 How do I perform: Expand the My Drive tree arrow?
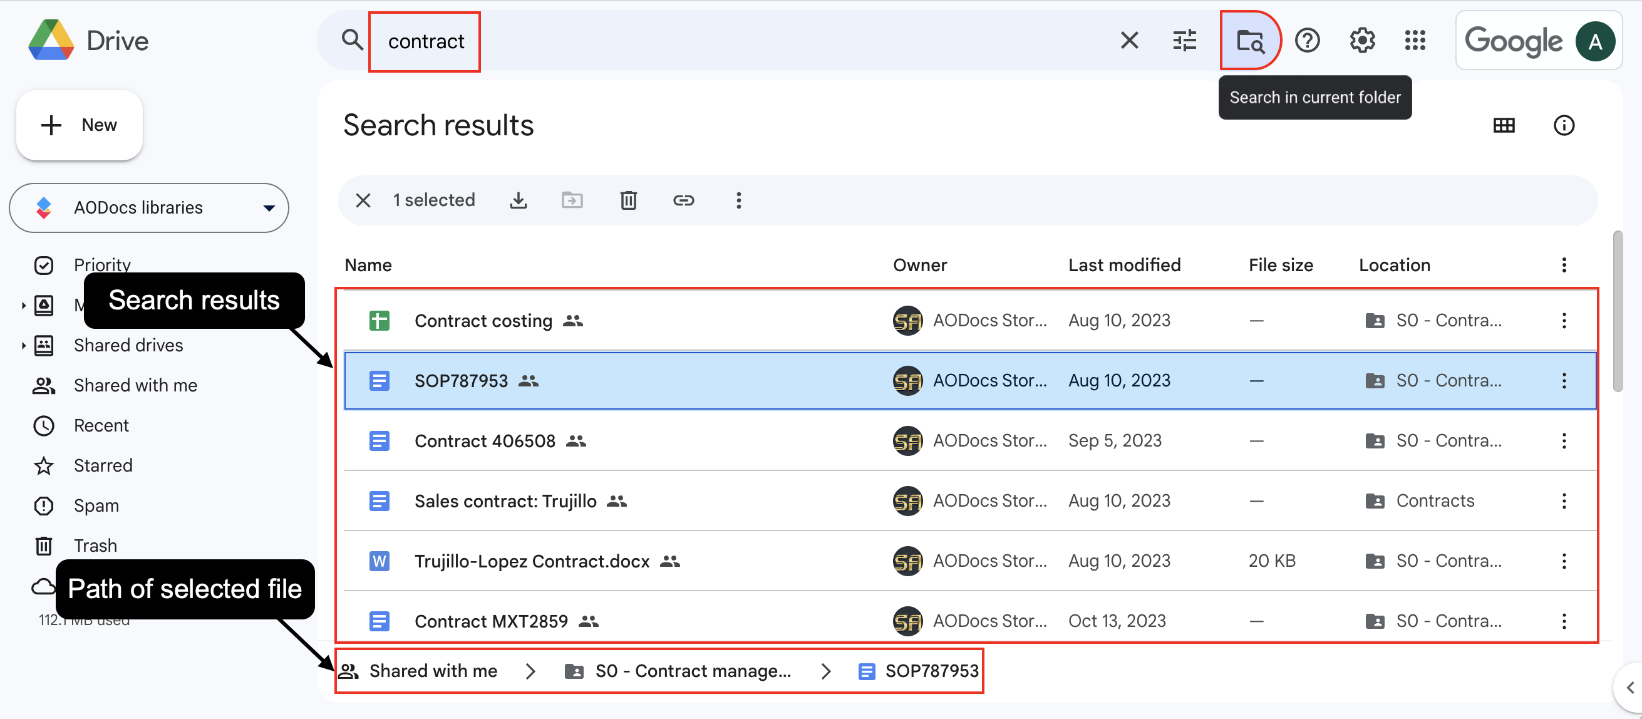point(24,305)
